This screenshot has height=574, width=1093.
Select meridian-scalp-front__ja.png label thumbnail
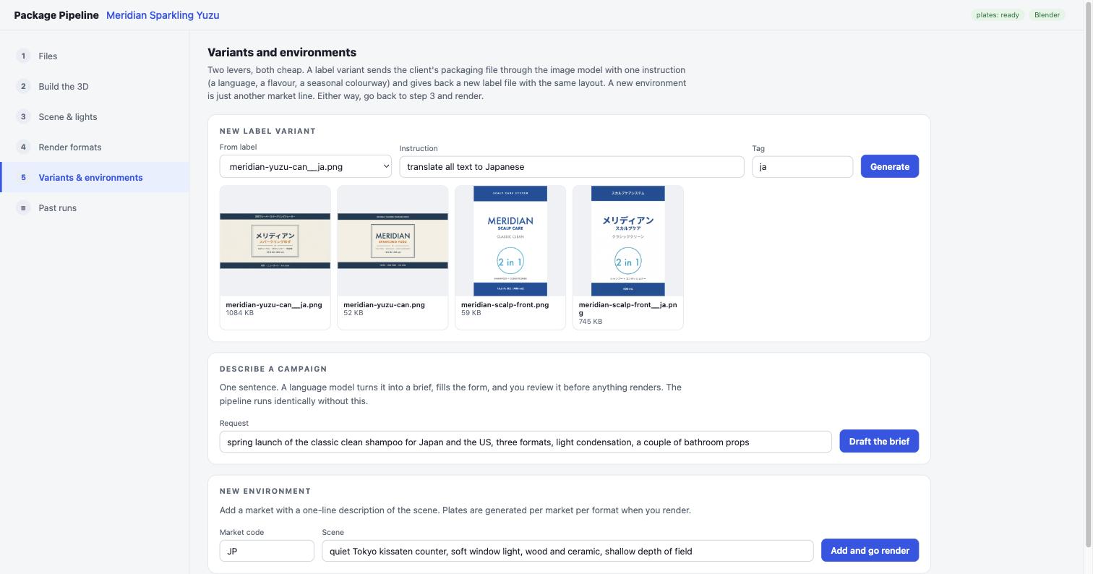pyautogui.click(x=628, y=257)
